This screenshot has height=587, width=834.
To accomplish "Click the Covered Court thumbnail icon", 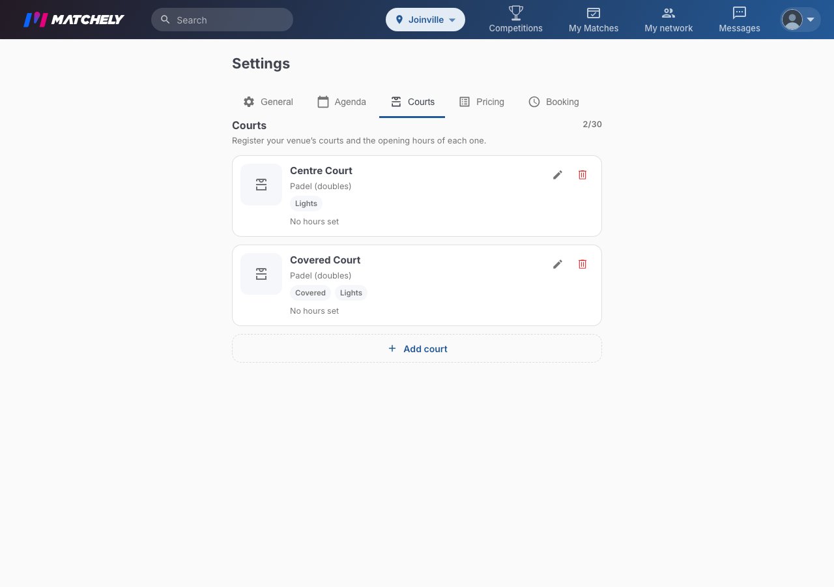I will coord(261,274).
